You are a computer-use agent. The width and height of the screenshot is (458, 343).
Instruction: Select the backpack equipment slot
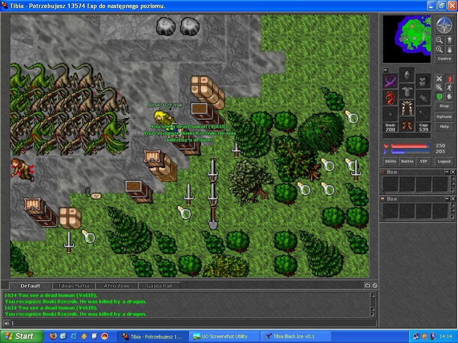423,81
